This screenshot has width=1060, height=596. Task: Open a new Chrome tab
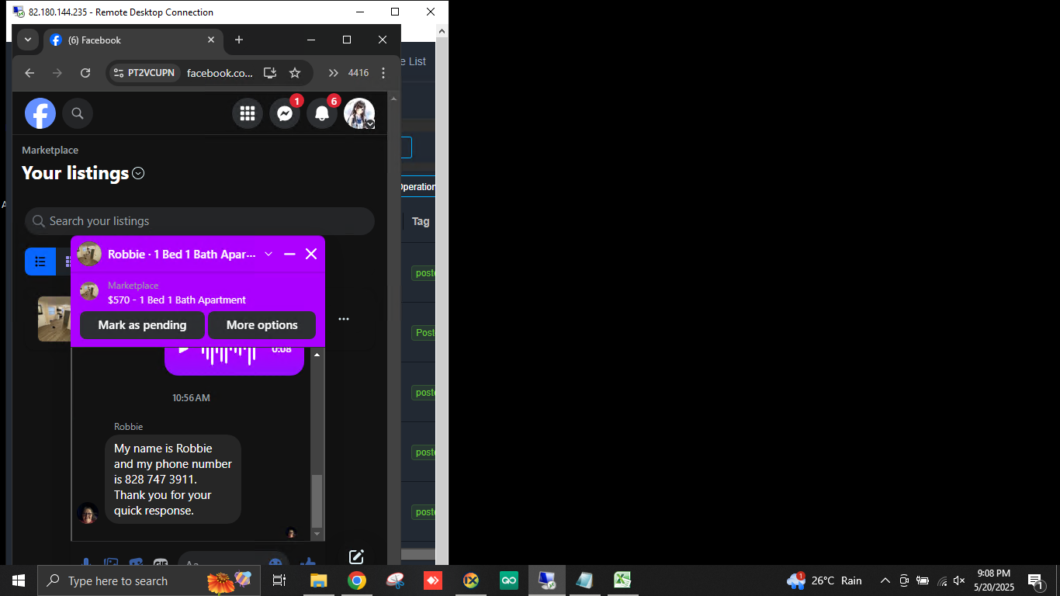(239, 40)
